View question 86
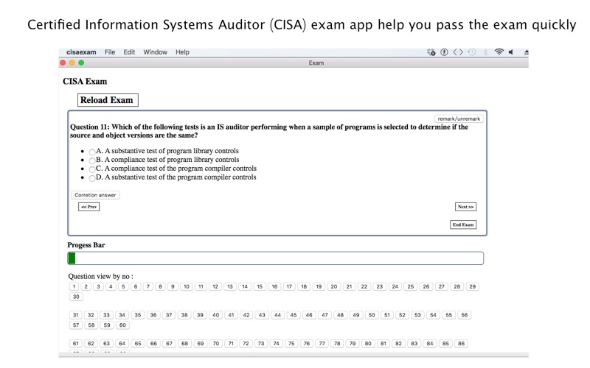The height and width of the screenshot is (368, 590). (462, 344)
